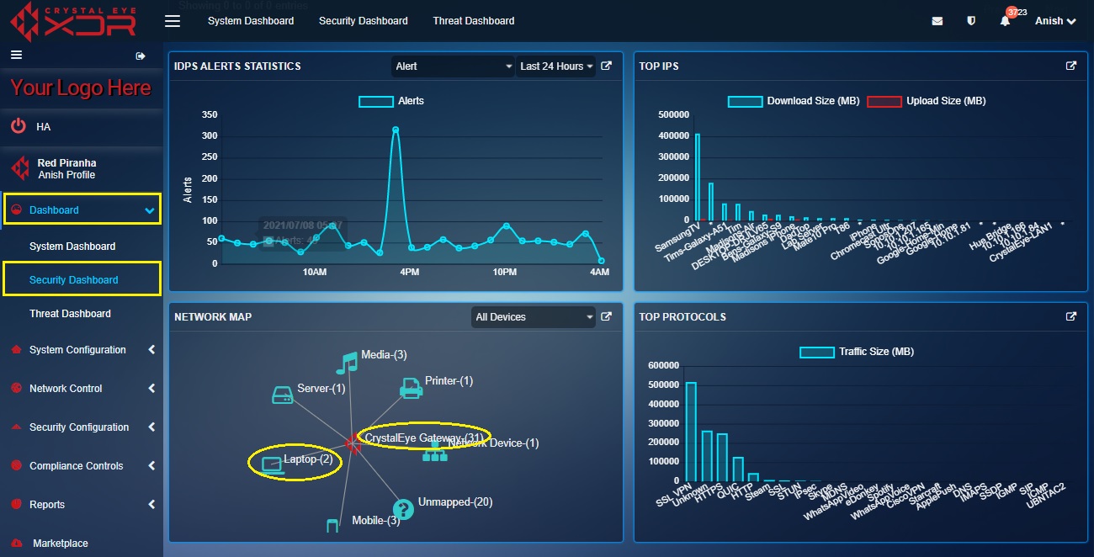The image size is (1094, 557).
Task: Pop out the Top IPs panel
Action: tap(1071, 66)
